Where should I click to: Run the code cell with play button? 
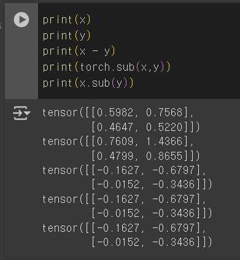tap(21, 20)
